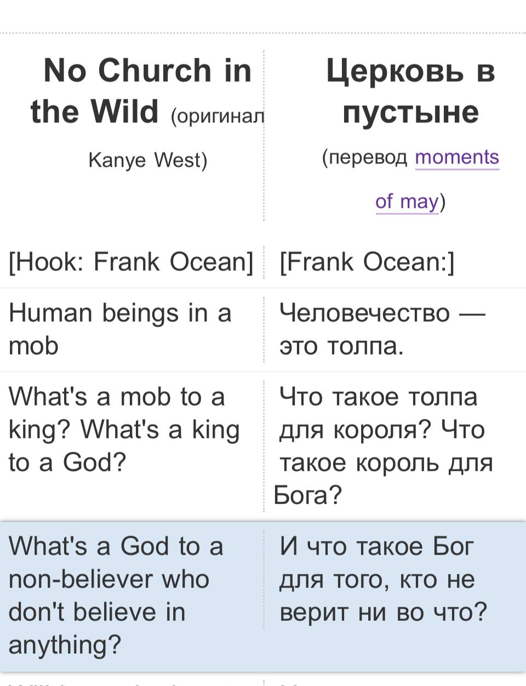Select the '[Hook: Frank Ocean]' line
This screenshot has width=526, height=686.
[x=131, y=262]
